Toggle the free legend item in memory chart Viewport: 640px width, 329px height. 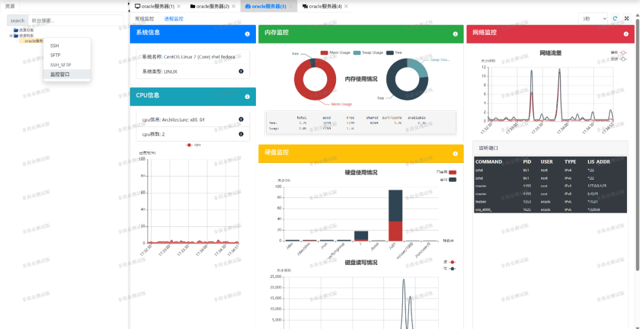click(394, 53)
